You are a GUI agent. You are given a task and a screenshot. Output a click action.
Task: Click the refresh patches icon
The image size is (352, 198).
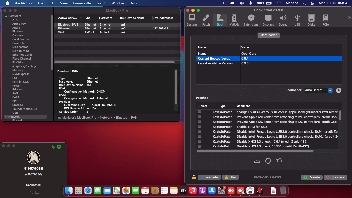click(268, 161)
